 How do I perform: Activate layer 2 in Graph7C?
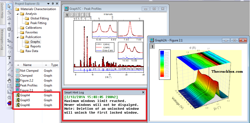tap(72, 15)
